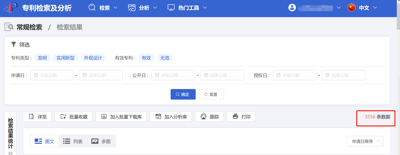Viewport: 400px width, 155px height.
Task: Open the 申请日降序 sort dropdown
Action: (x=365, y=141)
